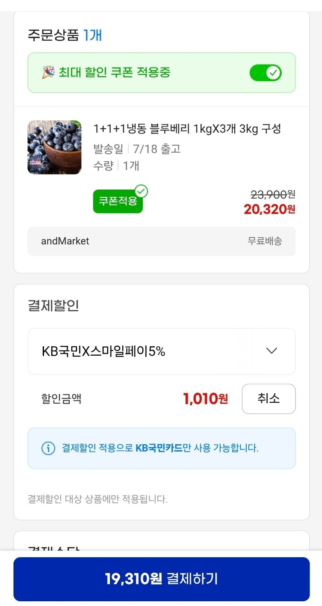Tap the andMarket seller name

coord(65,241)
